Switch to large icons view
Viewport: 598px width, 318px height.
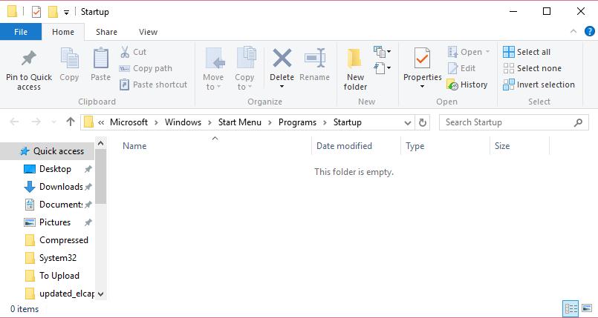[586, 308]
